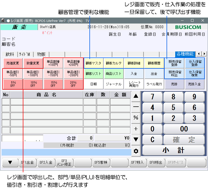Viewport: 208px width, 189px height.
Task: Apply the 10% OFF discount
Action: click(33, 84)
